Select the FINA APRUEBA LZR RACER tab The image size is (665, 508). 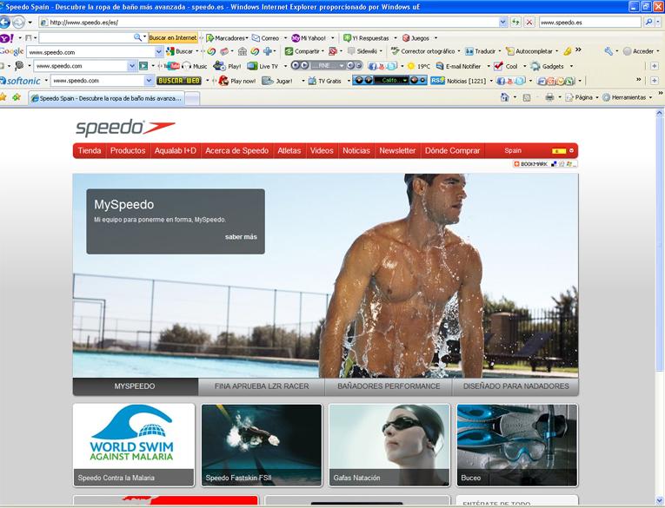(x=262, y=386)
